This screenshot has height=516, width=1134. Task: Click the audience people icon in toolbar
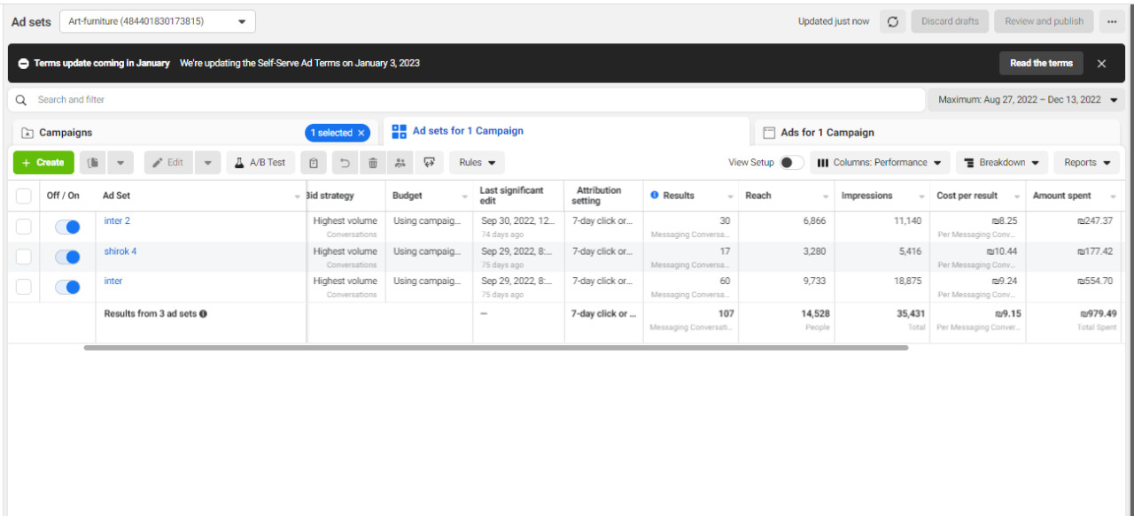[x=400, y=163]
